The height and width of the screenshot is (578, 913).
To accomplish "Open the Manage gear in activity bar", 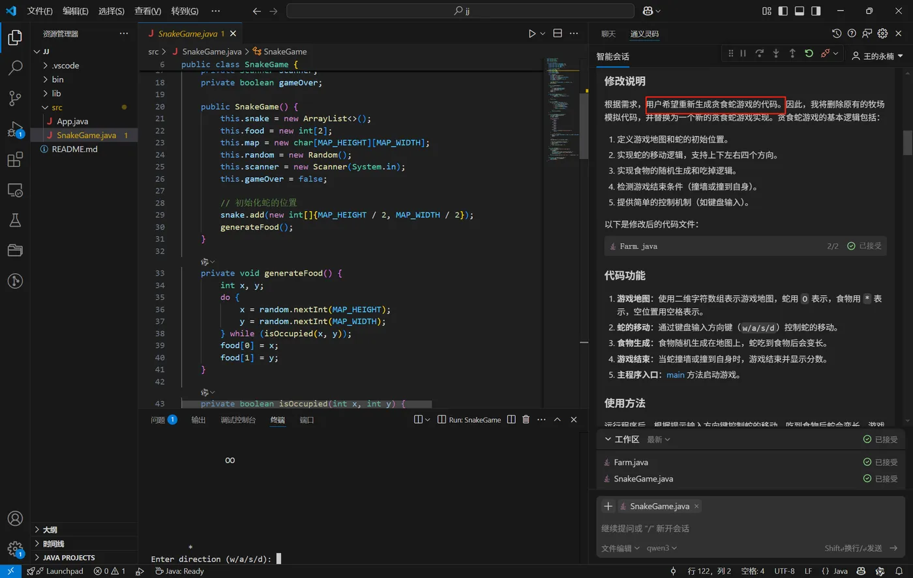I will (x=15, y=548).
